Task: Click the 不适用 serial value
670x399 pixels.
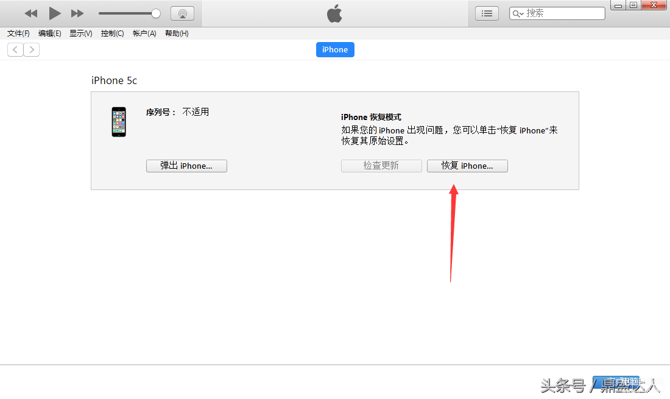Action: 196,112
